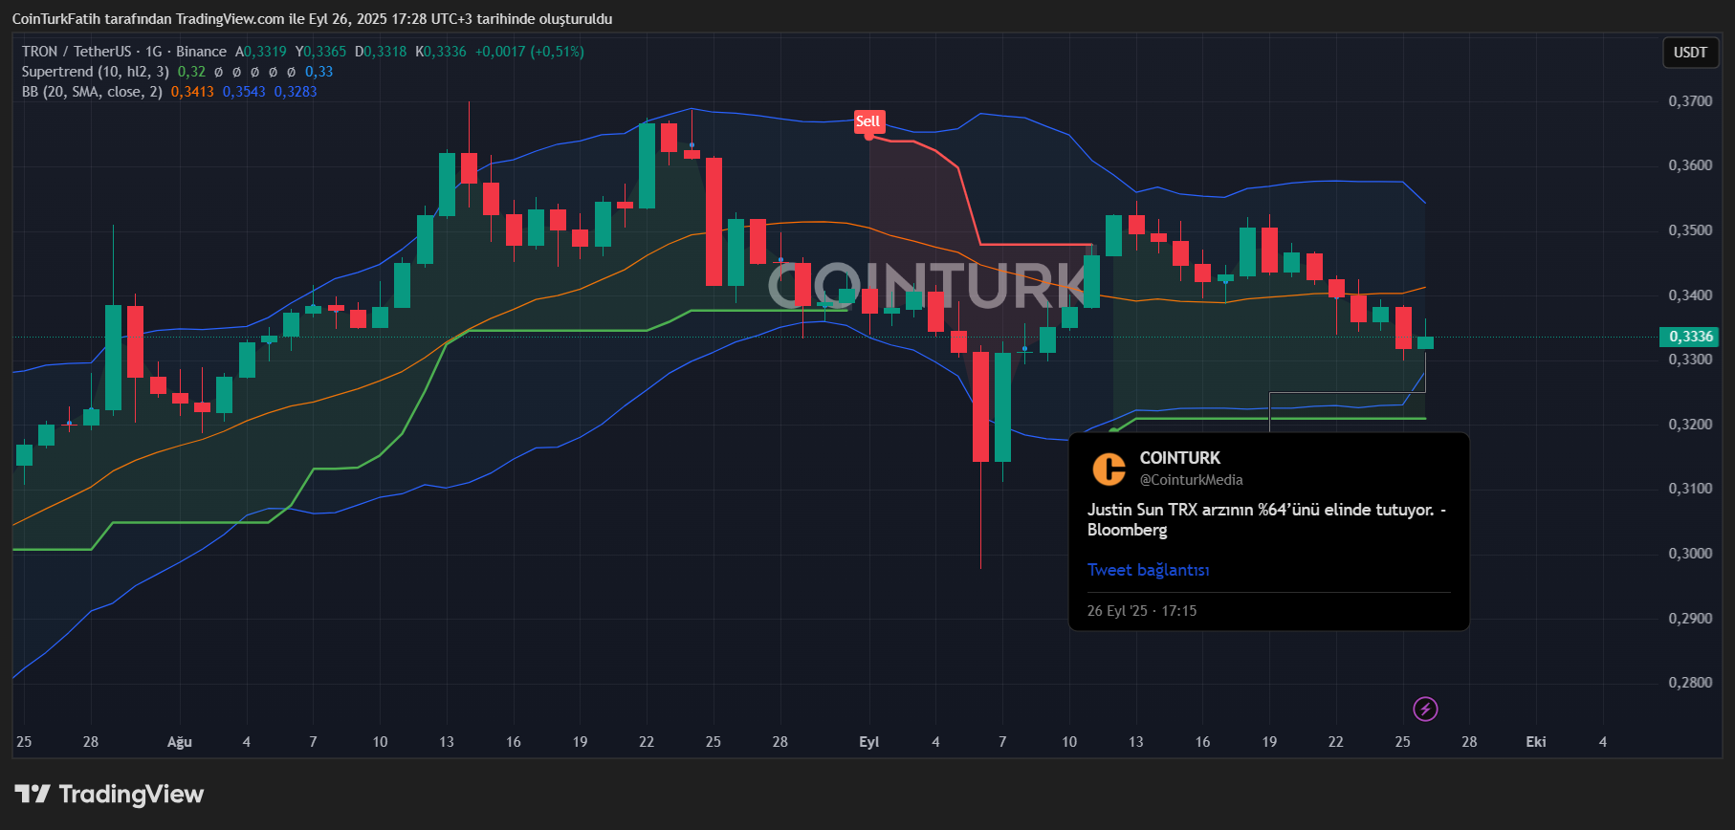Click the purple lightning bolt icon
The image size is (1735, 830).
[x=1425, y=709]
